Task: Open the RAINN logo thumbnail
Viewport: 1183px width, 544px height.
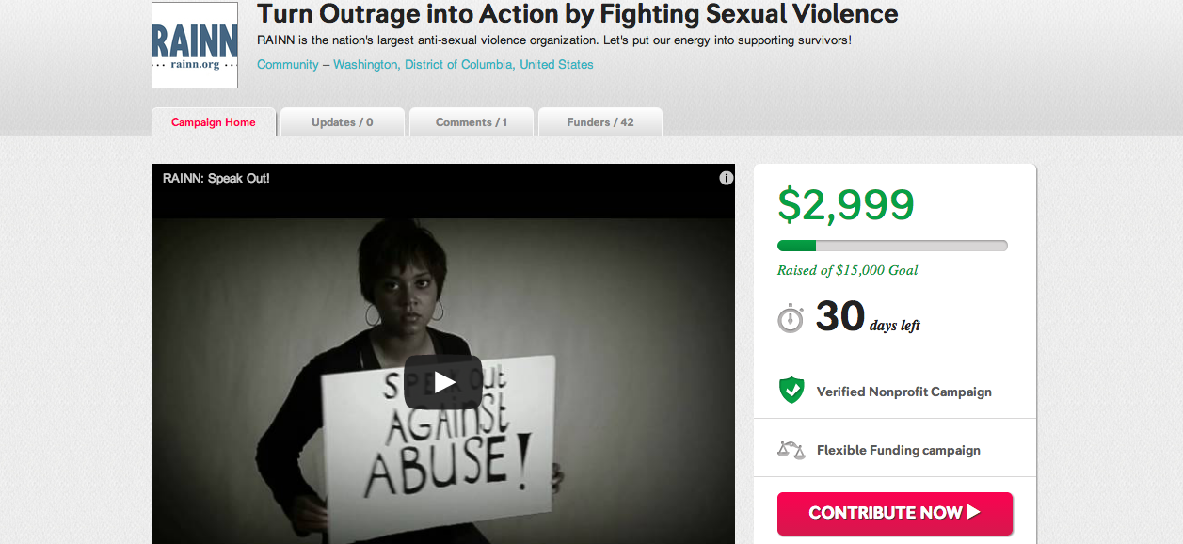Action: 195,44
